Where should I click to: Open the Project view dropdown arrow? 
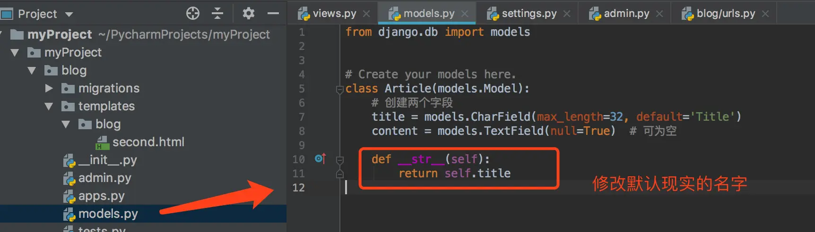pyautogui.click(x=69, y=14)
